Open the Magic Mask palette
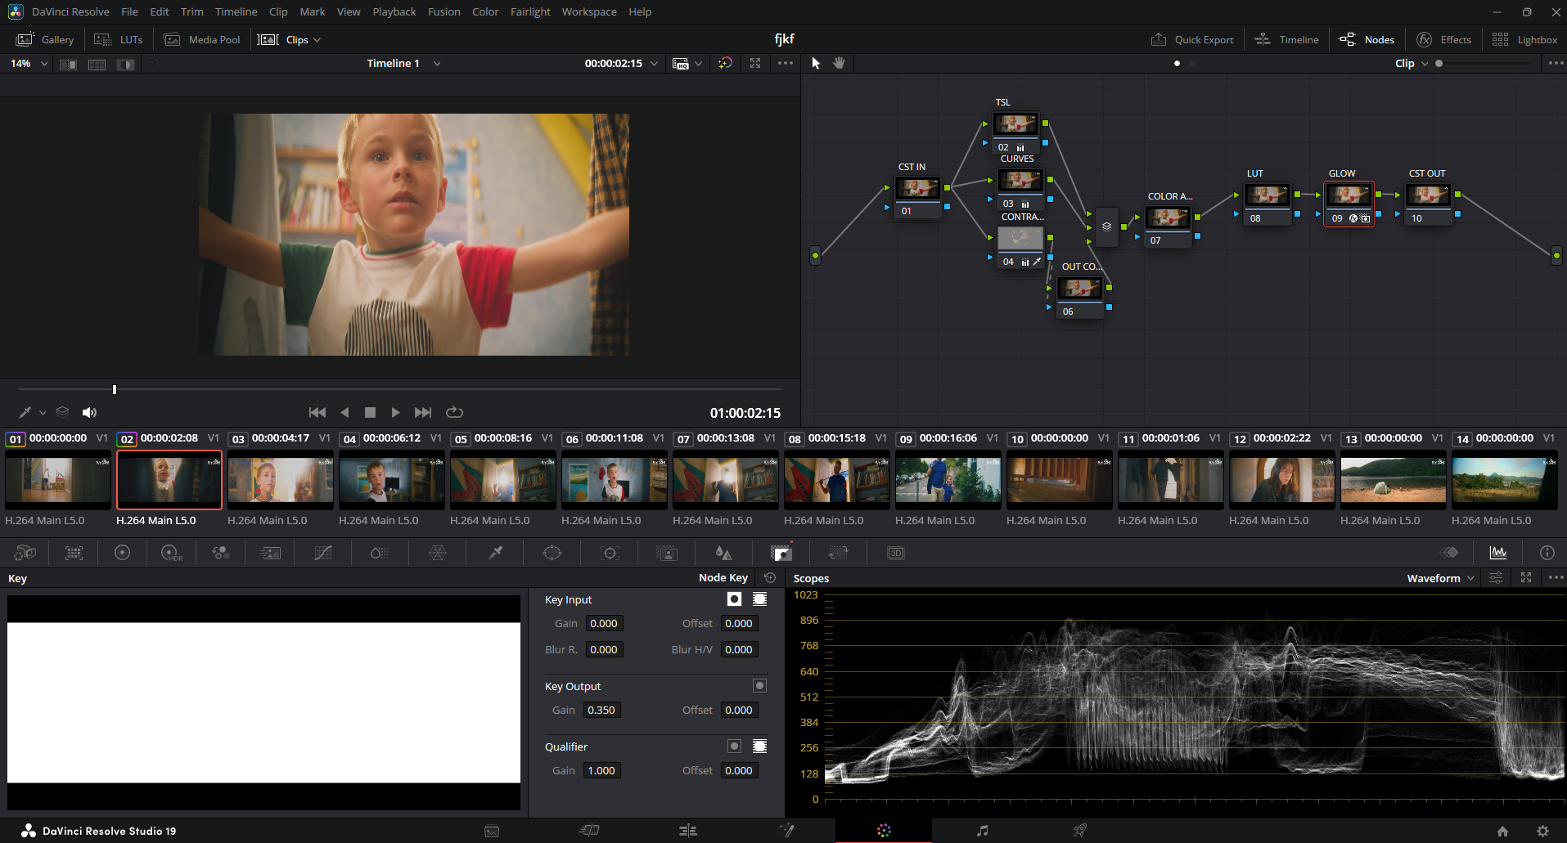The width and height of the screenshot is (1567, 843). click(x=667, y=554)
